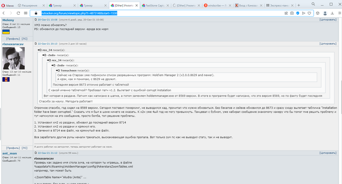The width and height of the screenshot is (342, 184).
Task: Close the Вход : Кинозал tab
Action: (x=261, y=5)
